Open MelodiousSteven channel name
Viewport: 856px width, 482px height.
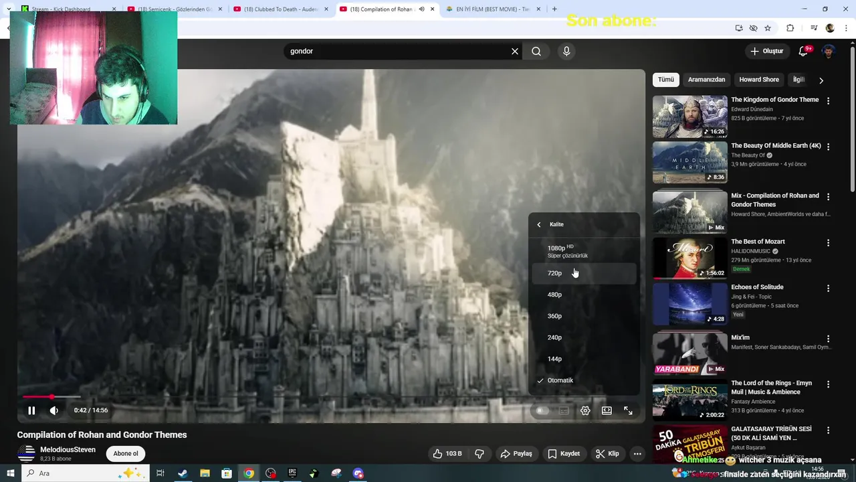(x=68, y=450)
